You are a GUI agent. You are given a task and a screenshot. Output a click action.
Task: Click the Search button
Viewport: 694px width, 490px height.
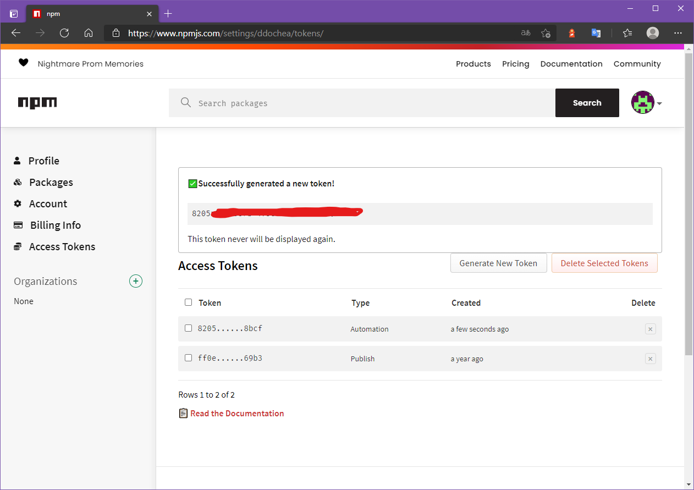coord(587,103)
